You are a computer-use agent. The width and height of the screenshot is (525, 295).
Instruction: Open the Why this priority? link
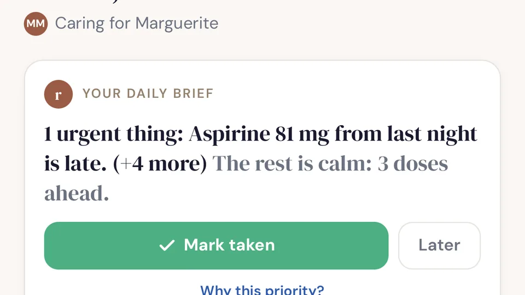(262, 290)
